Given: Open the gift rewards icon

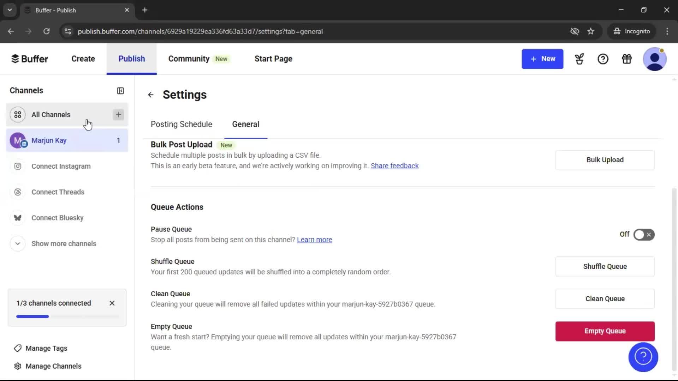Looking at the screenshot, I should [626, 59].
